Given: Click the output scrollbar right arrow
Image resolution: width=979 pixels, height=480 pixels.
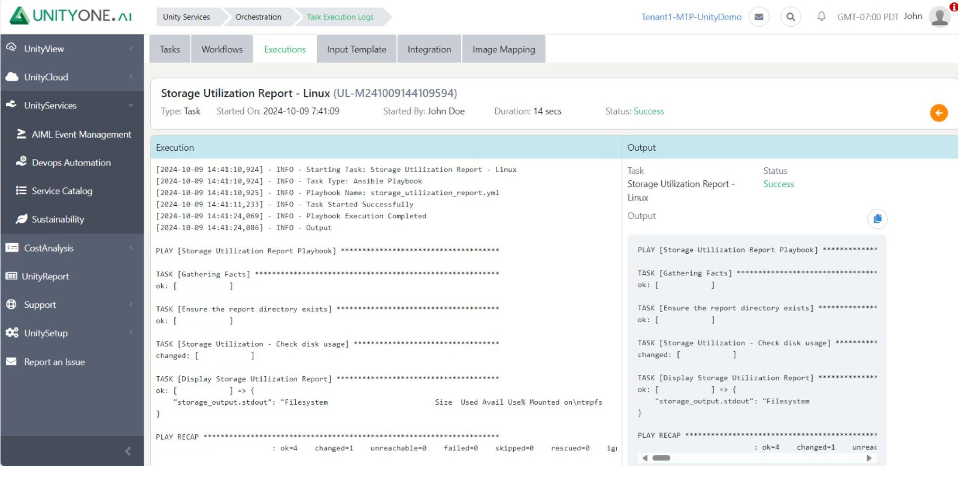Looking at the screenshot, I should (x=869, y=458).
